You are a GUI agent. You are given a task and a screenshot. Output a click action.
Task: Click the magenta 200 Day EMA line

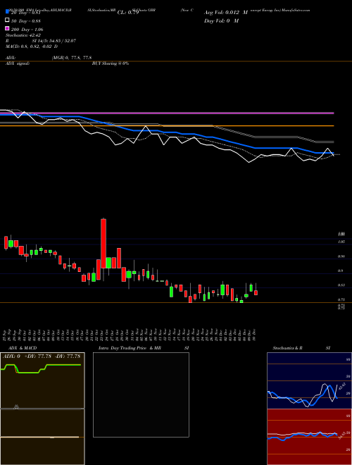click(x=167, y=113)
